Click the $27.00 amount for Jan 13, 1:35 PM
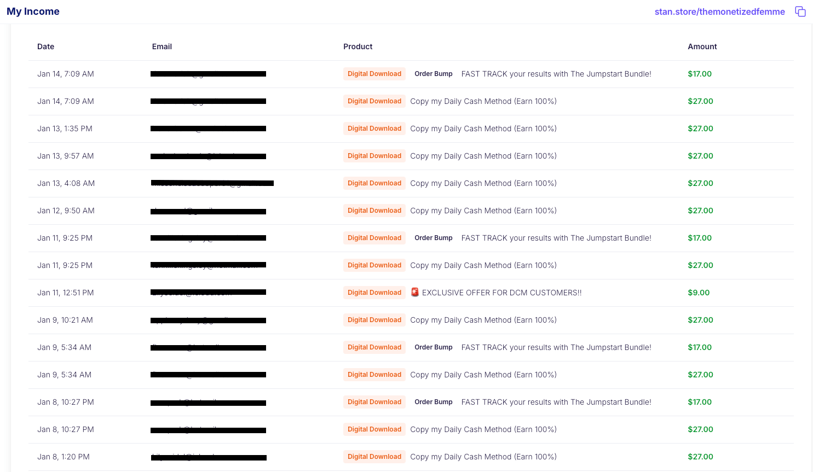 pos(700,129)
